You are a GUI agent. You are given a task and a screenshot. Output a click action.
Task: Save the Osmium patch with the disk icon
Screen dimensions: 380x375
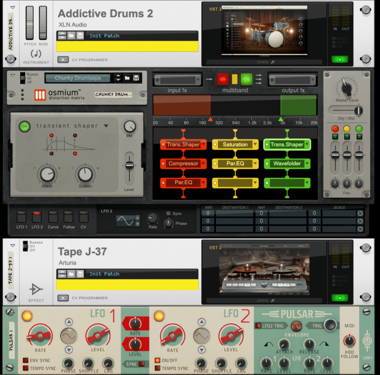click(137, 78)
